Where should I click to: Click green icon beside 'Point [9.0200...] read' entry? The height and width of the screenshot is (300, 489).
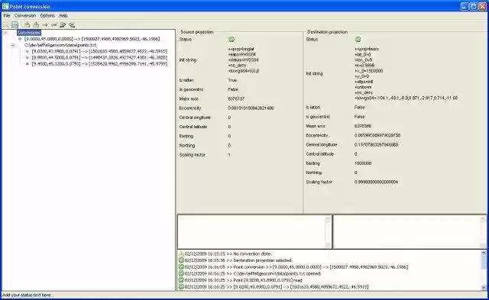coord(181,280)
